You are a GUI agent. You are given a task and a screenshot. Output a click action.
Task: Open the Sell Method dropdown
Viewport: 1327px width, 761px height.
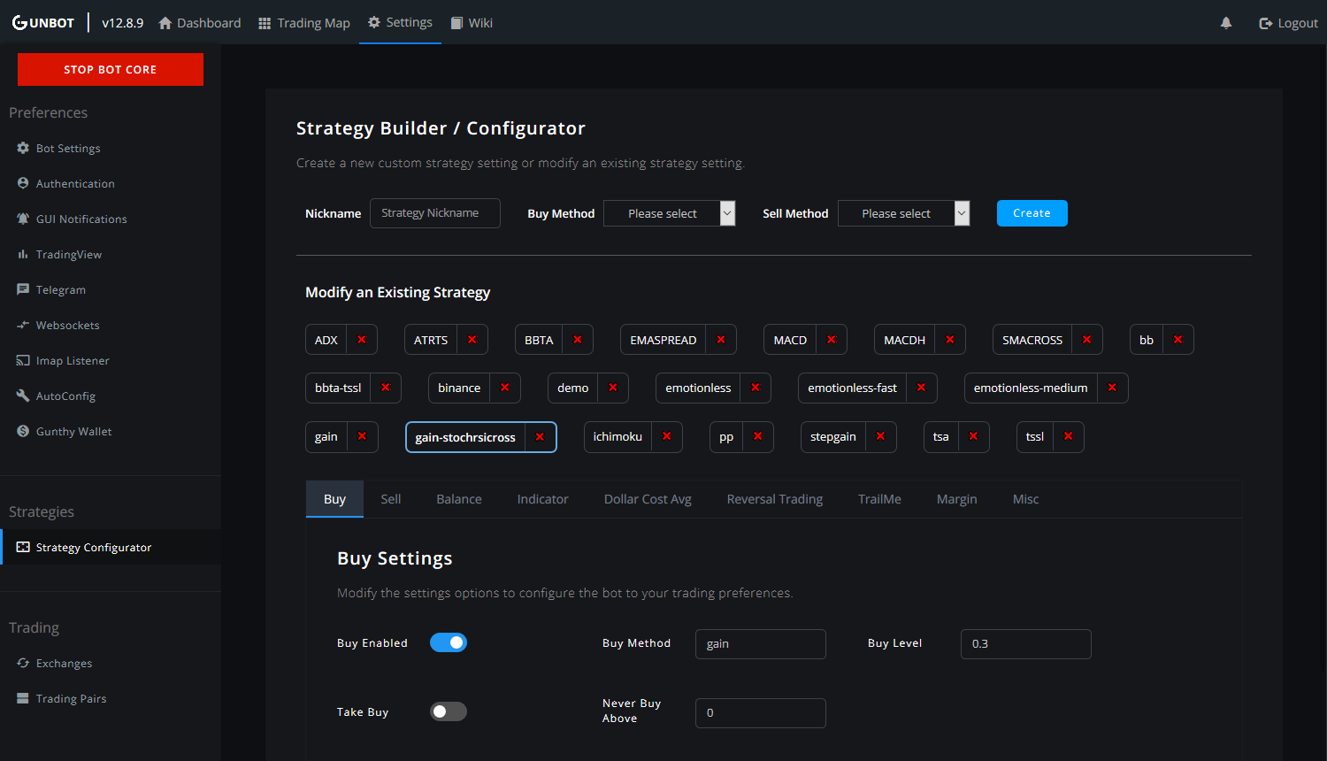(x=903, y=213)
